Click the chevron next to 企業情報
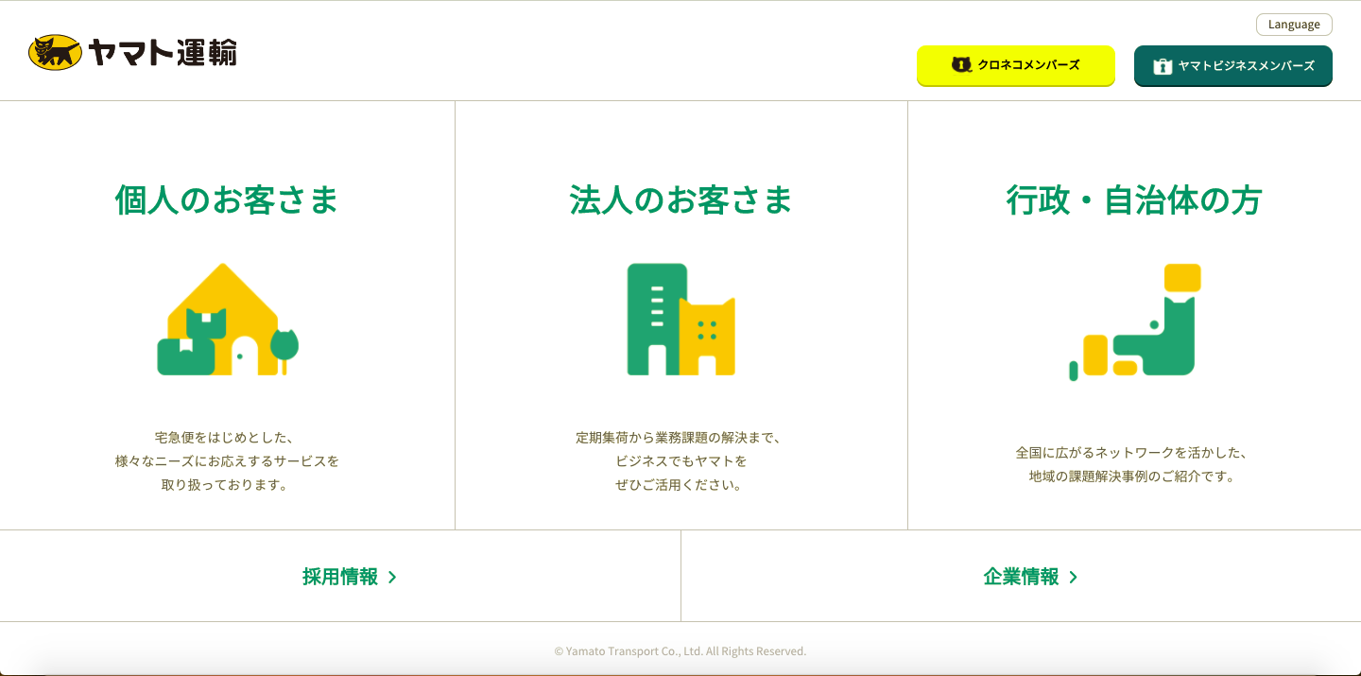 point(1073,577)
